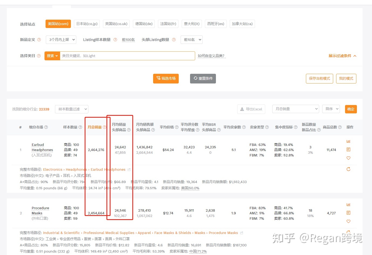Open 降序 sort order dropdown

[x=331, y=109]
